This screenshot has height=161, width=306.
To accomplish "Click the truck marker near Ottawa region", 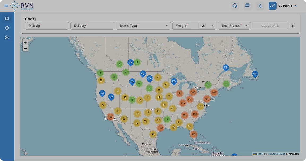I will [x=226, y=68].
